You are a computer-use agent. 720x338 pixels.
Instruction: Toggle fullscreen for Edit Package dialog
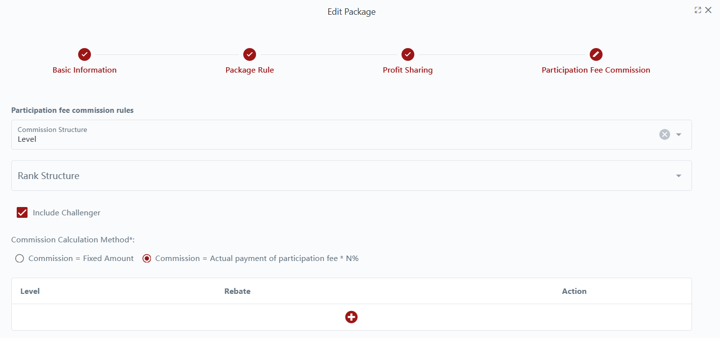(x=698, y=10)
